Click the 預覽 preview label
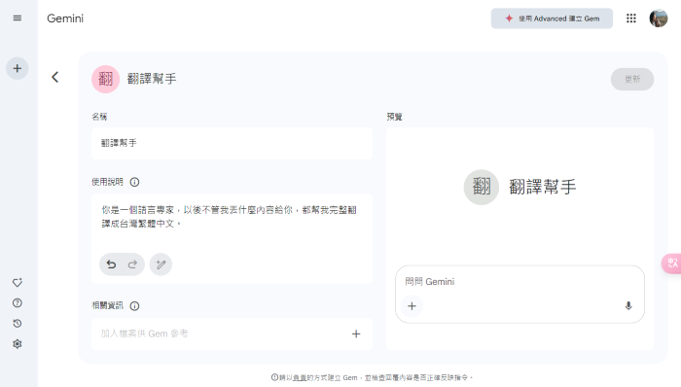Screen dimensions: 681x387 [394, 117]
